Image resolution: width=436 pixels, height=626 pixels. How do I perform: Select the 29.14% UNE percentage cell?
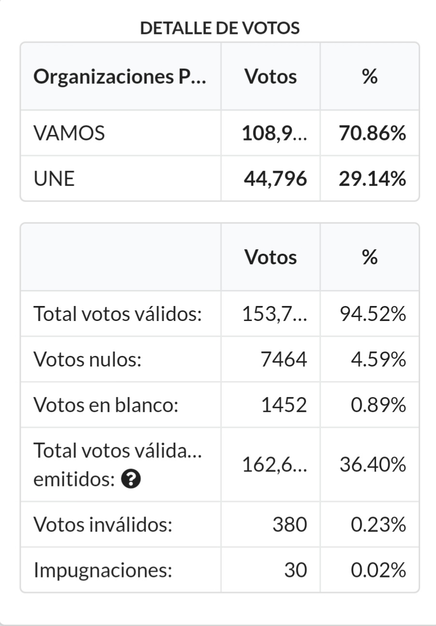(372, 179)
